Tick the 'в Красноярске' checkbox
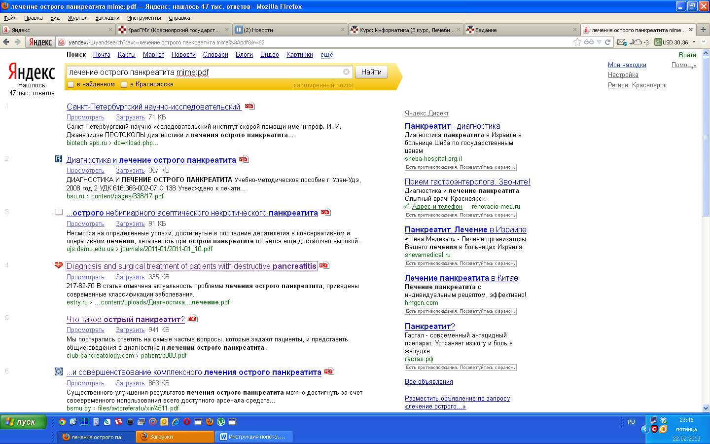The height and width of the screenshot is (444, 710). coord(124,84)
